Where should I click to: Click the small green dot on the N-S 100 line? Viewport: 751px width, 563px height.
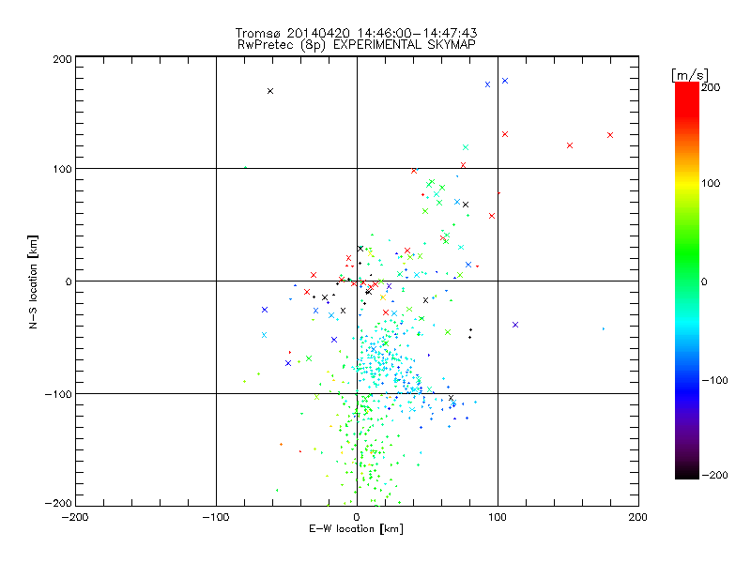(x=245, y=168)
